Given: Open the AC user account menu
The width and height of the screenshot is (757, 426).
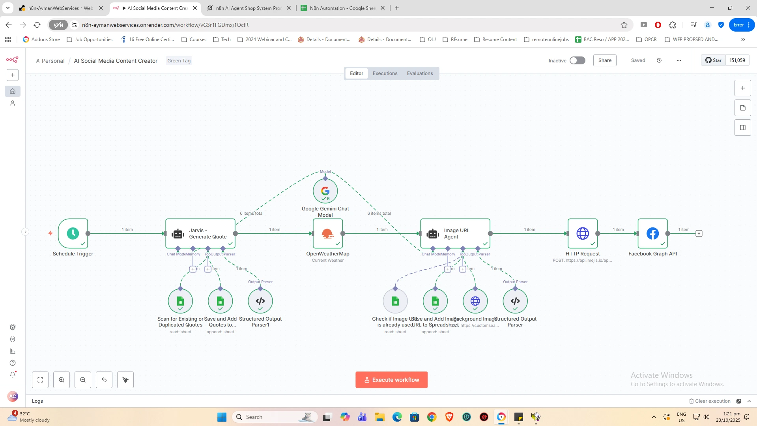Looking at the screenshot, I should pyautogui.click(x=13, y=396).
